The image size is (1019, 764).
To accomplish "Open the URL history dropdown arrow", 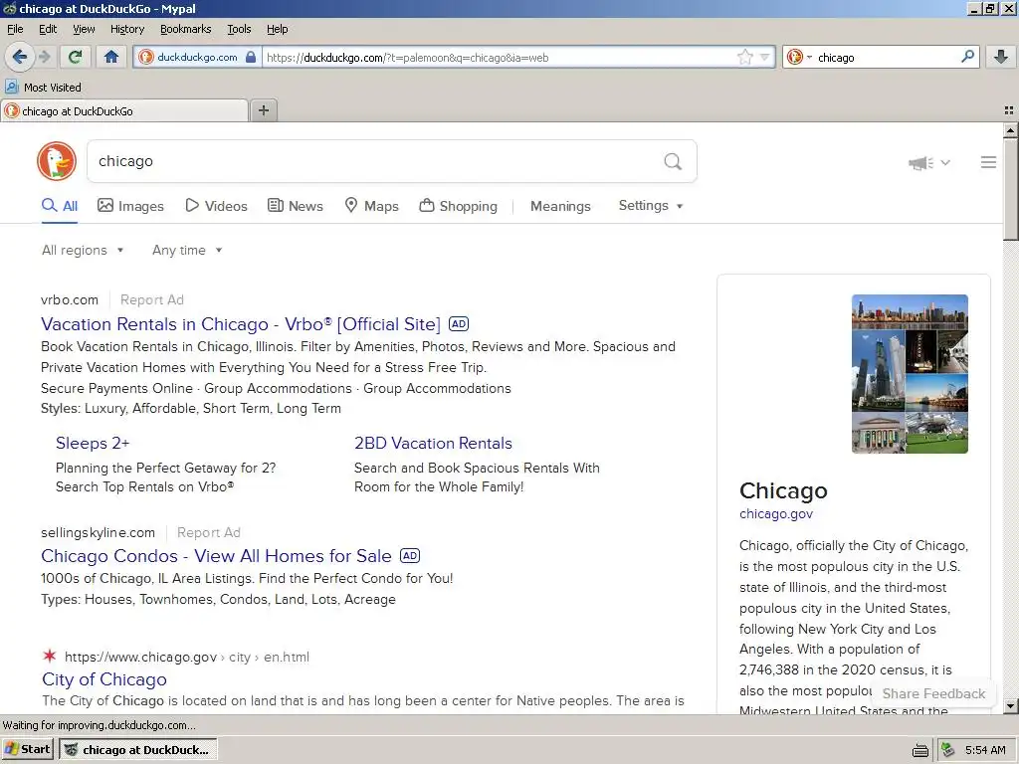I will tap(764, 57).
